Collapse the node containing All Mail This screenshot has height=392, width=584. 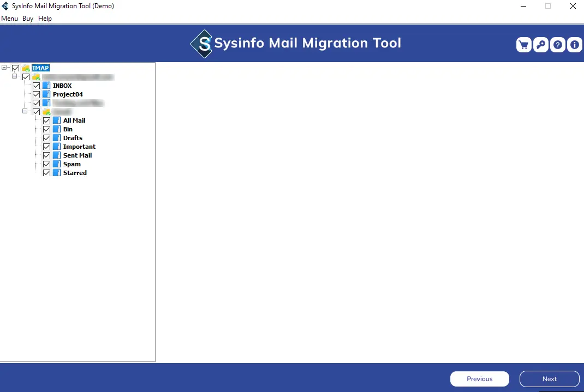[x=25, y=111]
